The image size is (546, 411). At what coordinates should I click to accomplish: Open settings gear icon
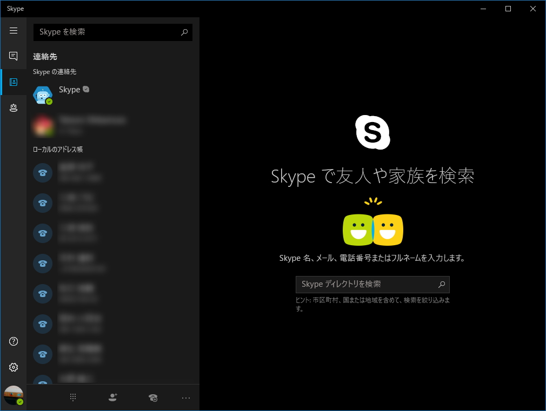[x=13, y=367]
